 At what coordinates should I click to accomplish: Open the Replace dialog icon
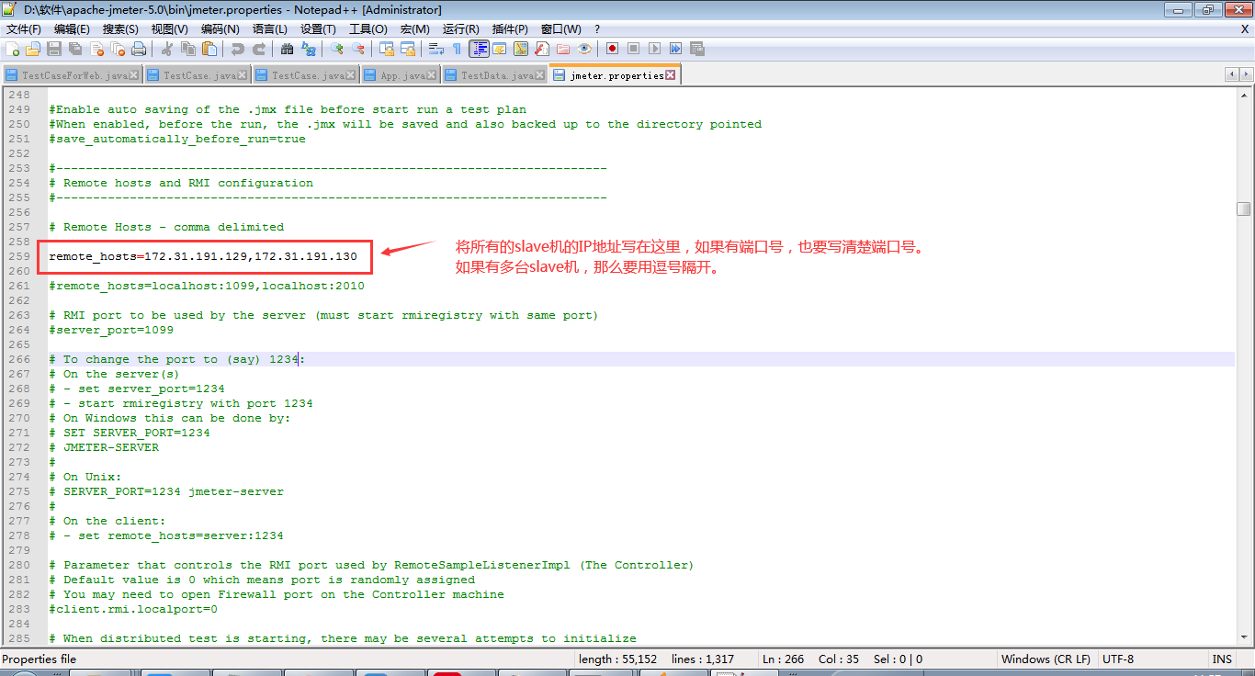pos(309,49)
